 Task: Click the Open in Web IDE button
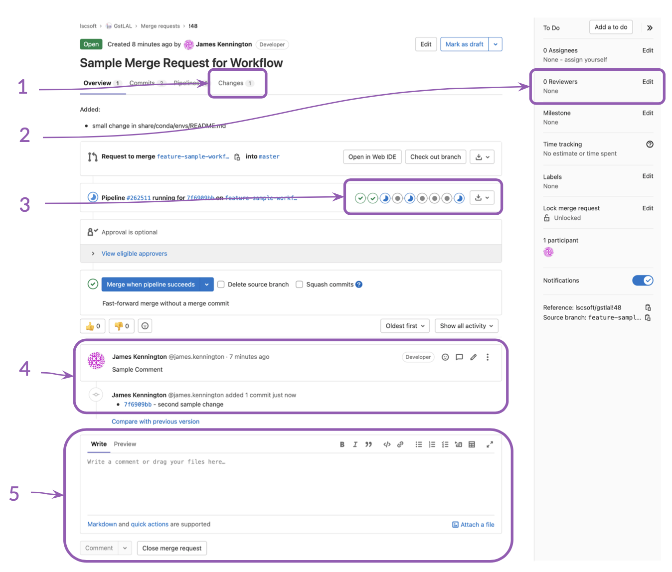coord(372,157)
